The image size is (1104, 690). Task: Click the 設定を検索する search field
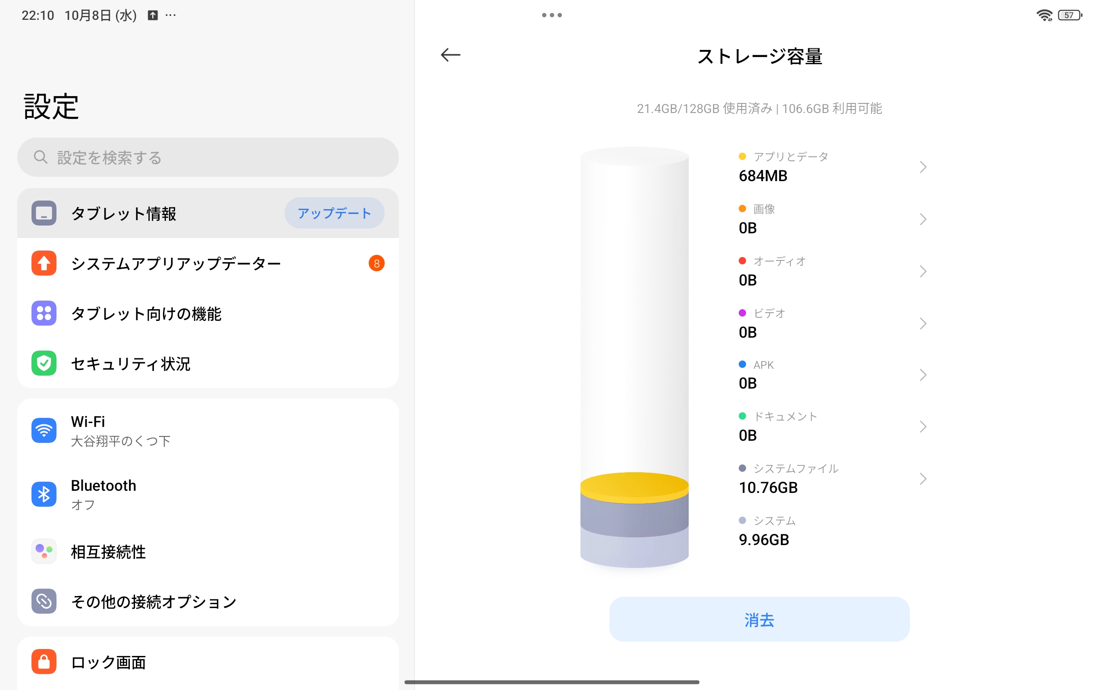point(208,157)
